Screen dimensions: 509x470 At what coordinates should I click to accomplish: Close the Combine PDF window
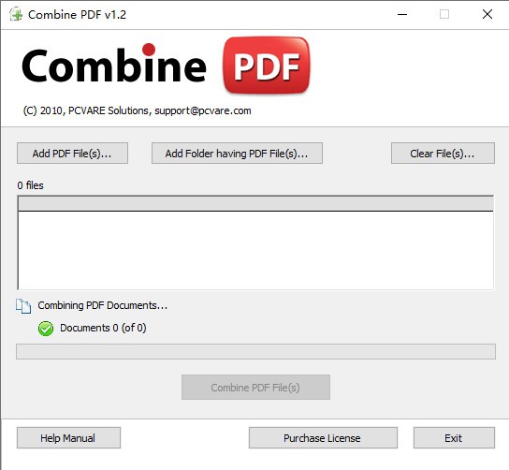click(x=487, y=14)
